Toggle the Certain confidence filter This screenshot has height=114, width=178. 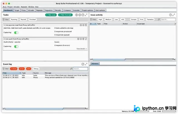point(133,19)
